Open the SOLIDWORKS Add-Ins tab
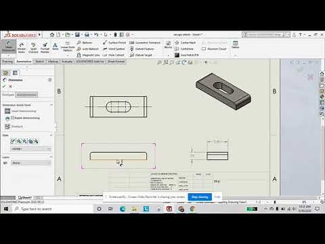This screenshot has width=325, height=244. [90, 62]
